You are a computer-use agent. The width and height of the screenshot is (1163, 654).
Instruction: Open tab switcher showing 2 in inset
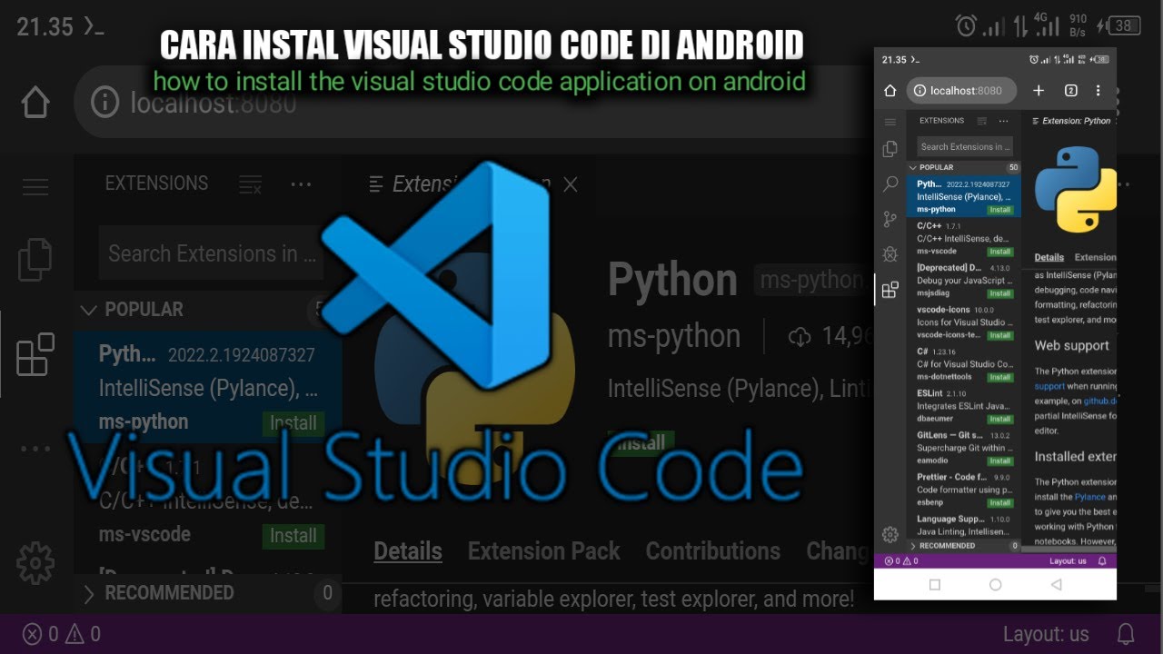click(1070, 91)
